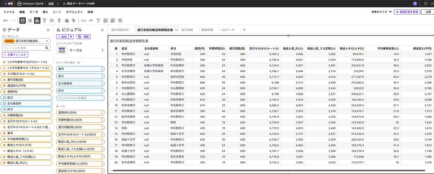Open the help question mark icon
The width and height of the screenshot is (434, 174).
tap(426, 4)
